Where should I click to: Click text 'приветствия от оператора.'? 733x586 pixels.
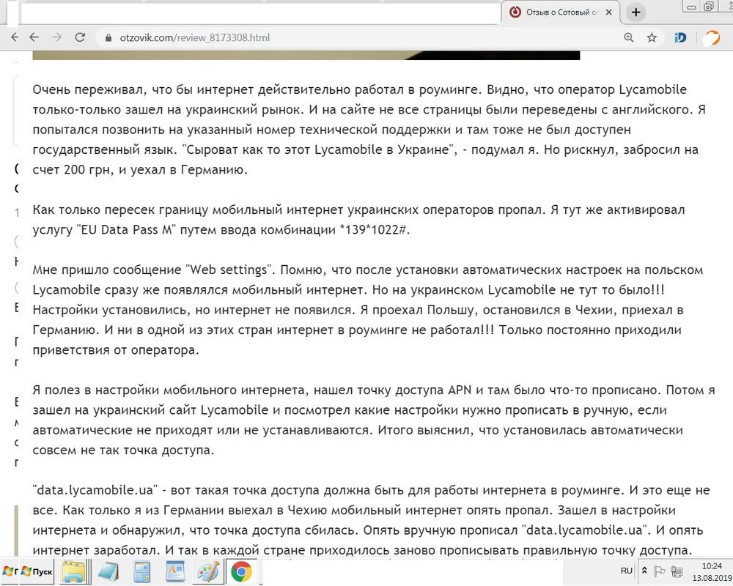click(x=116, y=350)
